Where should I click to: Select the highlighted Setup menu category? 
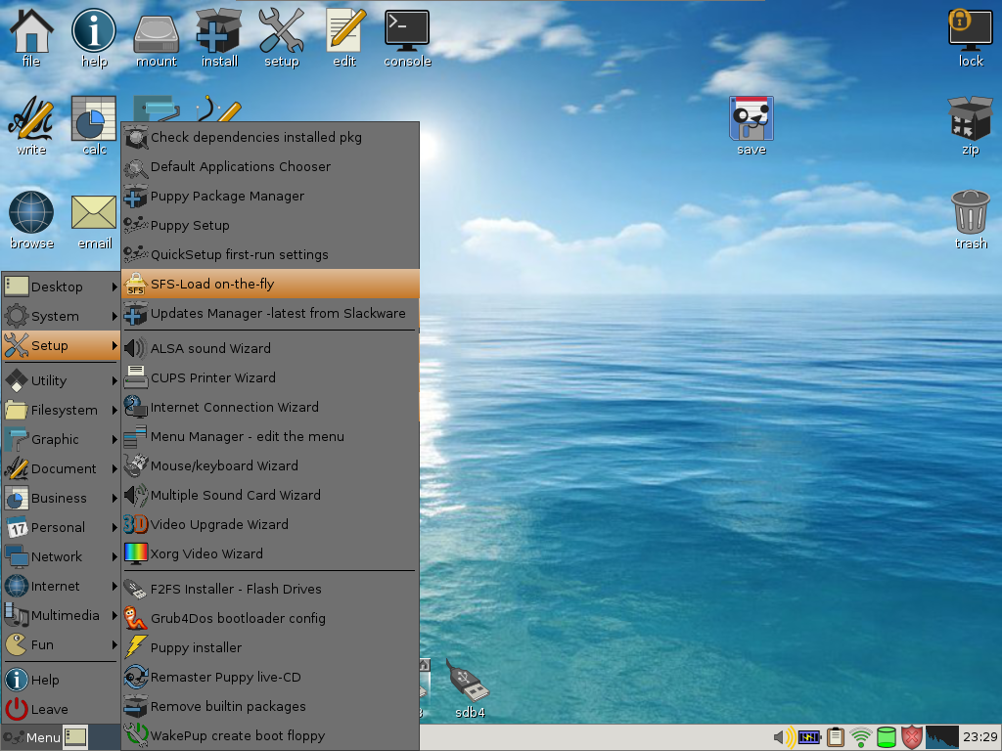pos(62,345)
